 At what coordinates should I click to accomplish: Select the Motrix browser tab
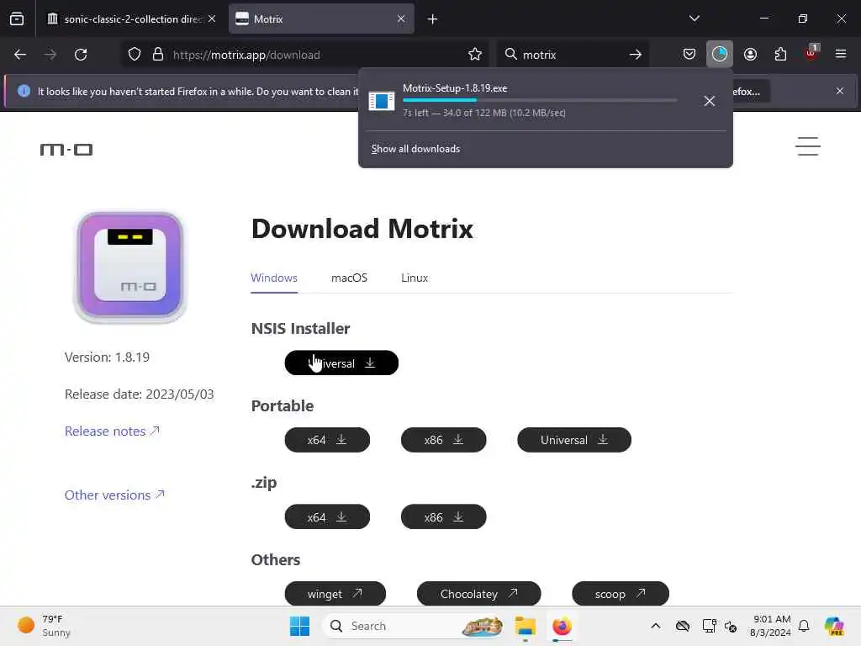pos(321,19)
